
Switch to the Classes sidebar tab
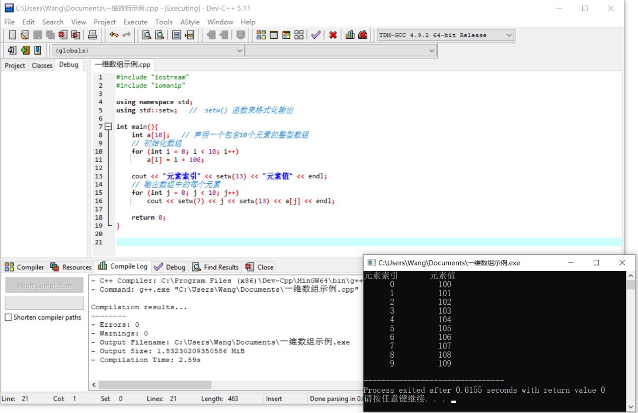tap(42, 65)
